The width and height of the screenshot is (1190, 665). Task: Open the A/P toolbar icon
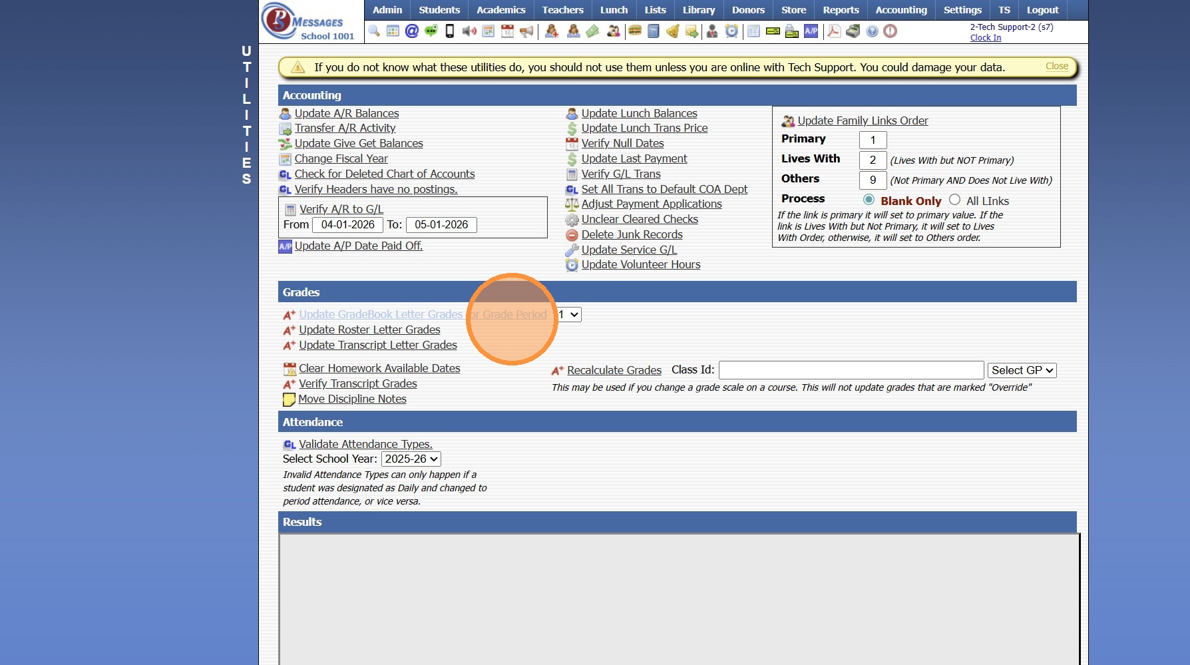pyautogui.click(x=811, y=31)
